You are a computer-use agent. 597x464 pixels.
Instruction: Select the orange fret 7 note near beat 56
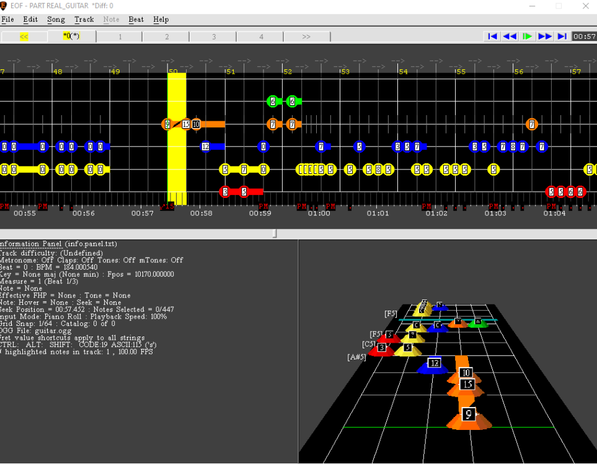coord(531,124)
